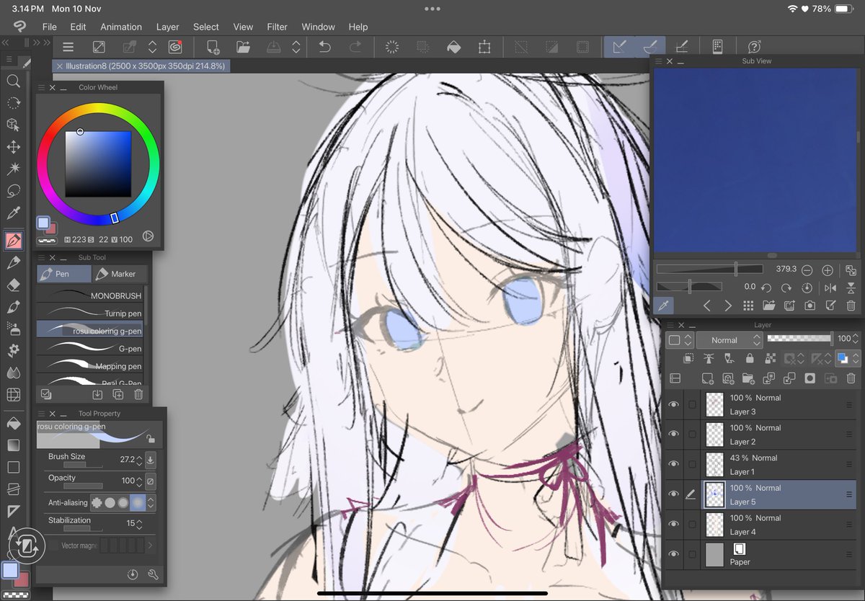865x601 pixels.
Task: Click the Sub Tool panel delete trash icon
Action: 138,394
